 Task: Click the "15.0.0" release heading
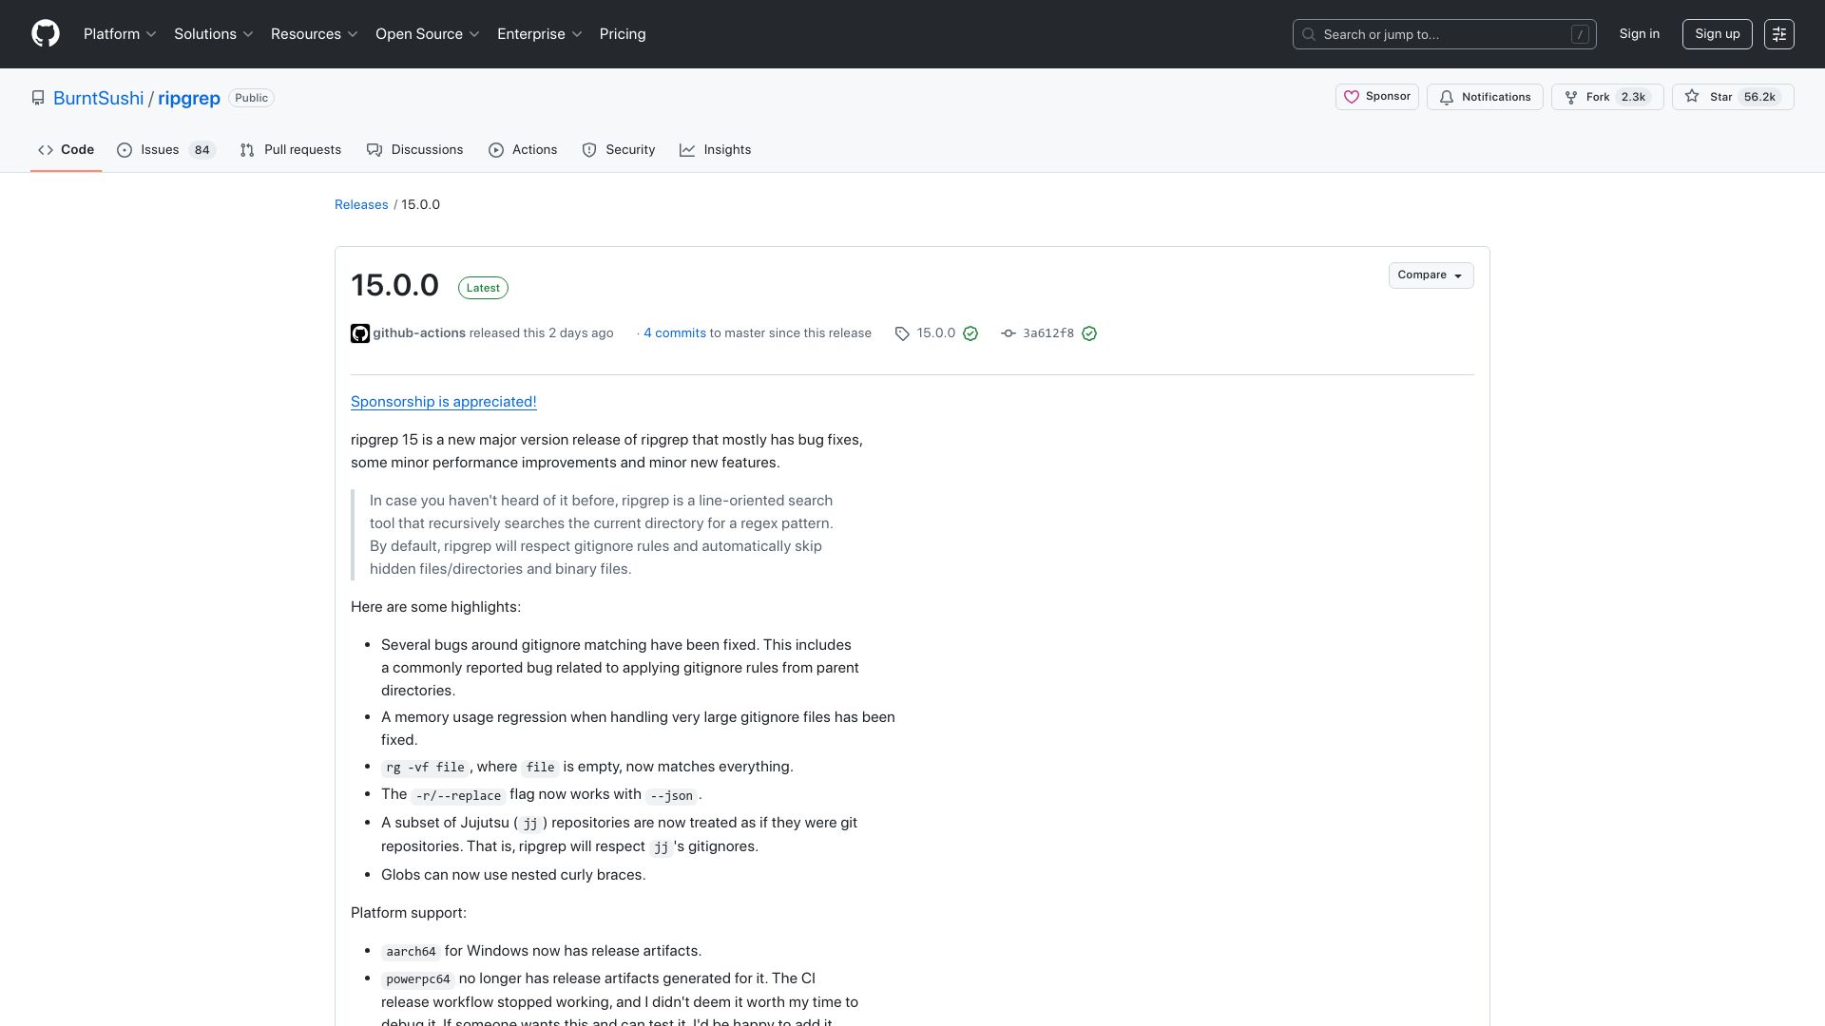[x=394, y=286]
